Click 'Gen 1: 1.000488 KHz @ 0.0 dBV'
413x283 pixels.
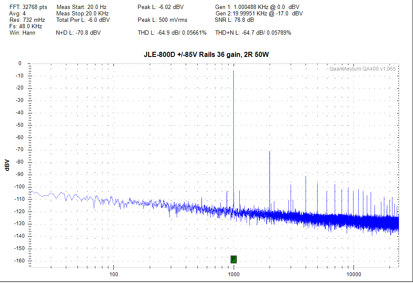point(257,7)
